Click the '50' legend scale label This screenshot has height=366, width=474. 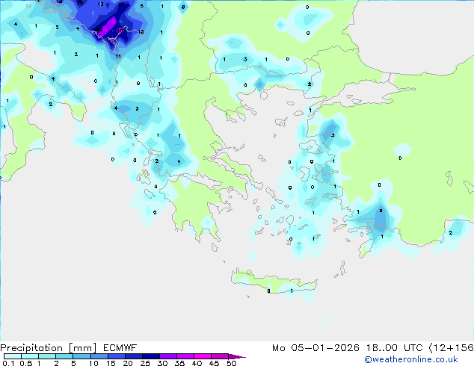(x=231, y=363)
